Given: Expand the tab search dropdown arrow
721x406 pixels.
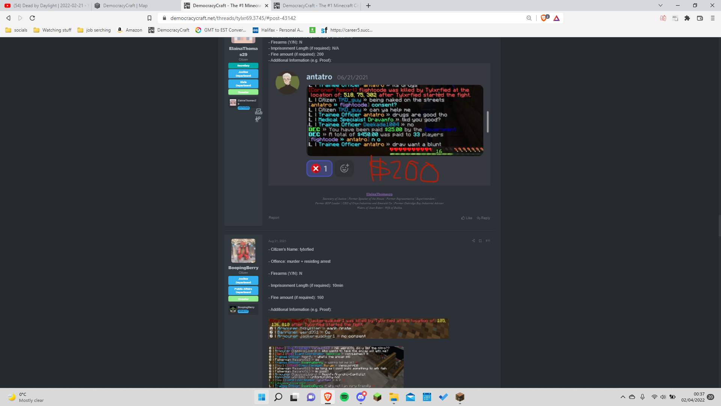Looking at the screenshot, I should (x=661, y=5).
